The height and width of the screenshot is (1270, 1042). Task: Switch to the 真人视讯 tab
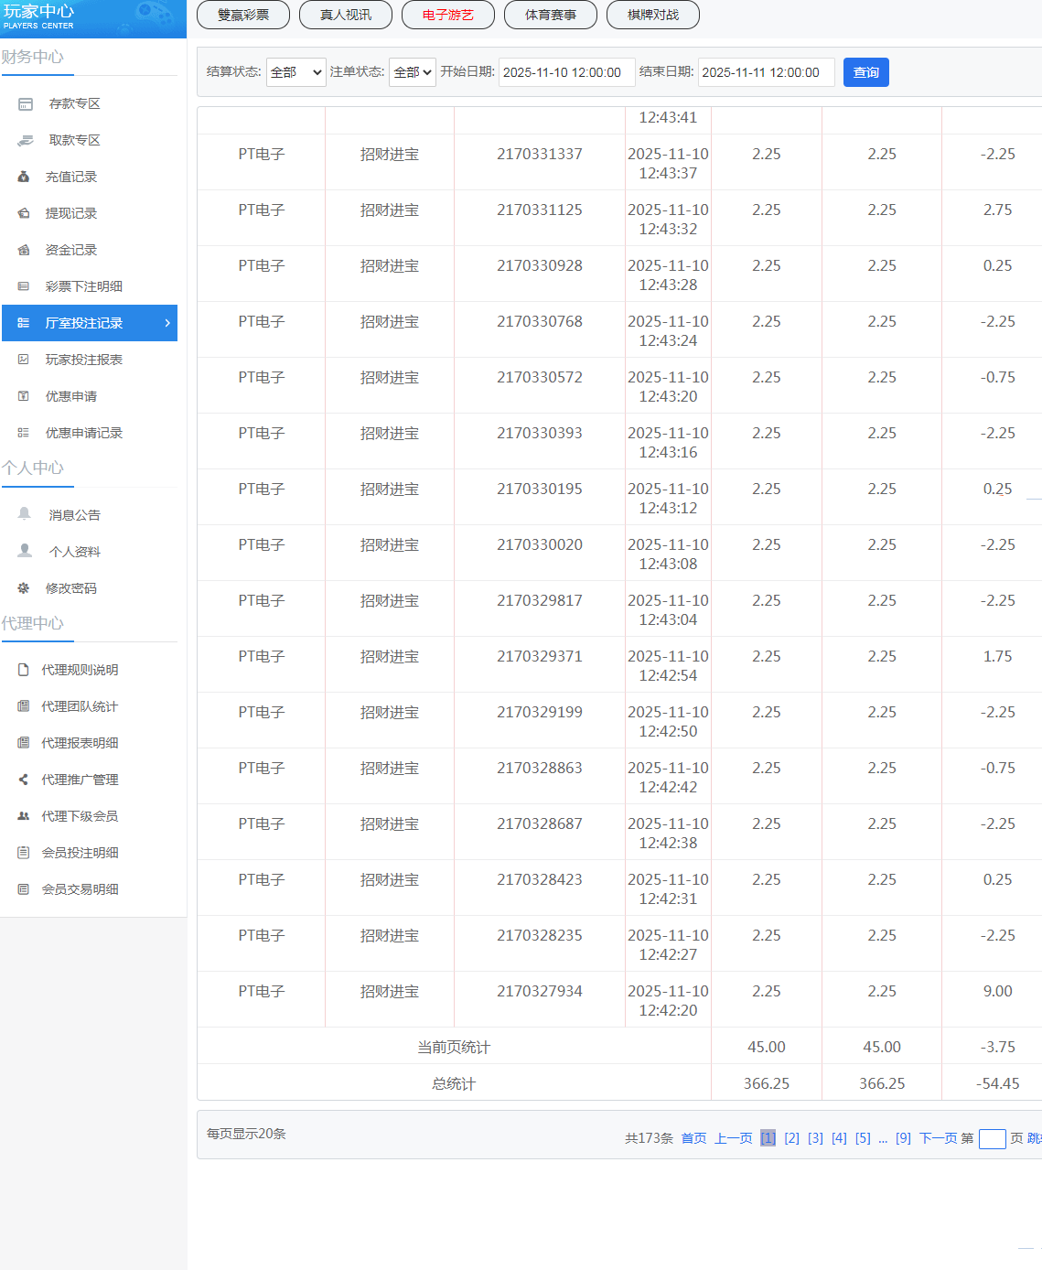(x=346, y=15)
